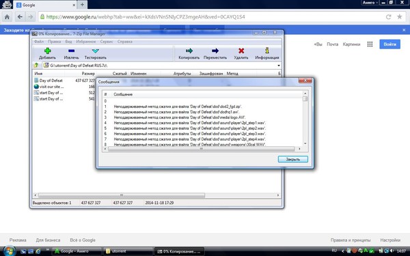The image size is (410, 256).
Task: Click the Тестировать (Test) icon
Action: [95, 51]
